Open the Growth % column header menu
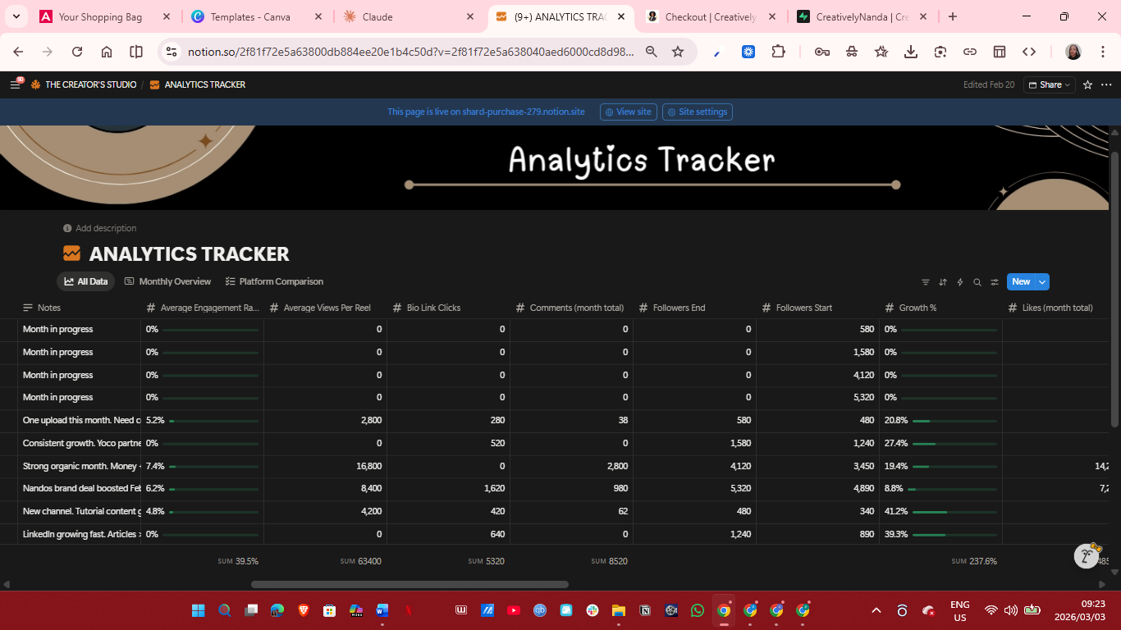 pyautogui.click(x=917, y=308)
